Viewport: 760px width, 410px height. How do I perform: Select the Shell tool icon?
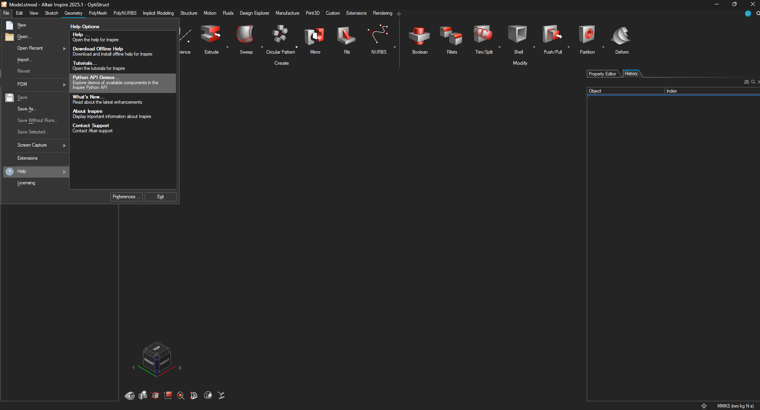518,35
